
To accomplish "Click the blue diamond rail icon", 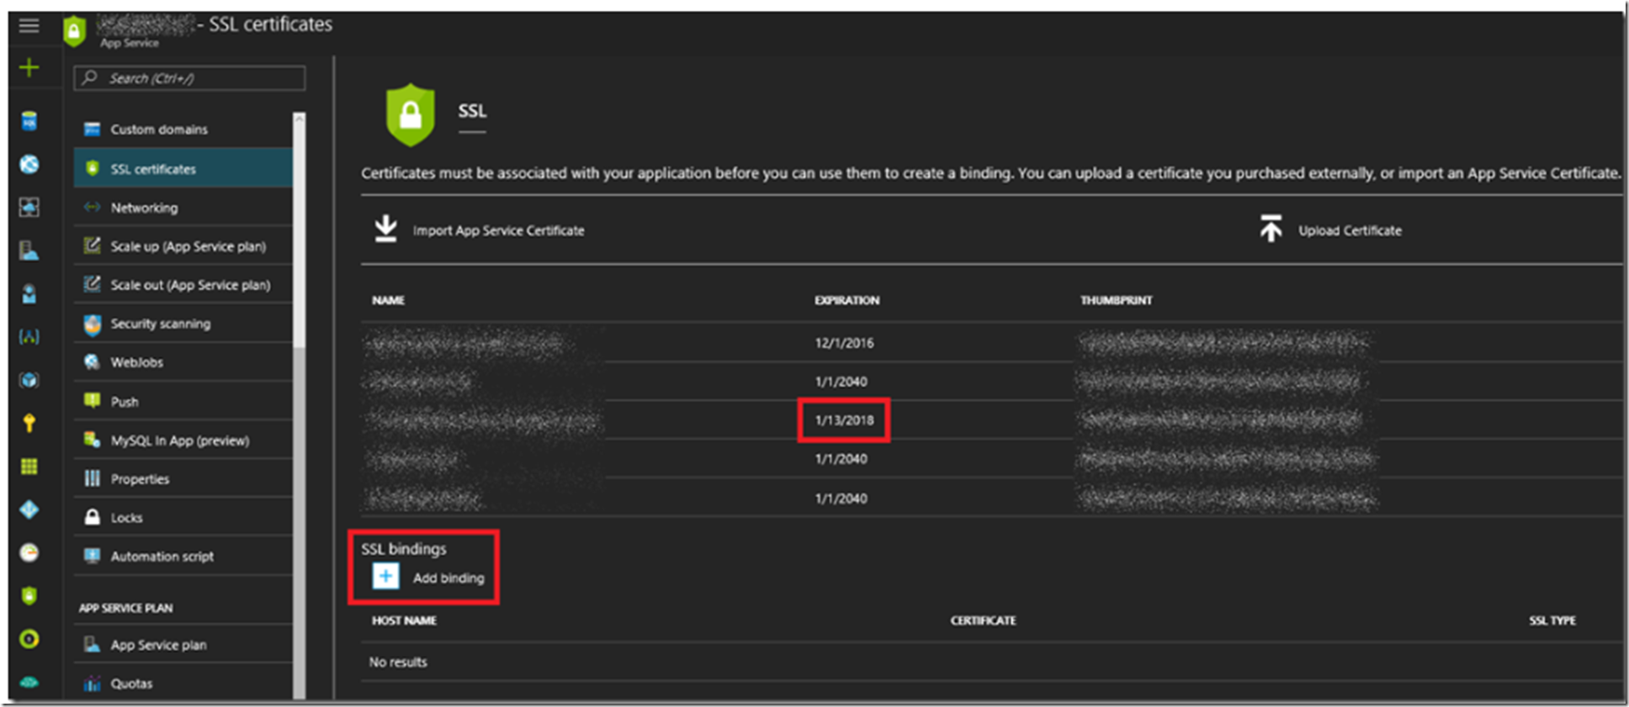I will (x=29, y=509).
